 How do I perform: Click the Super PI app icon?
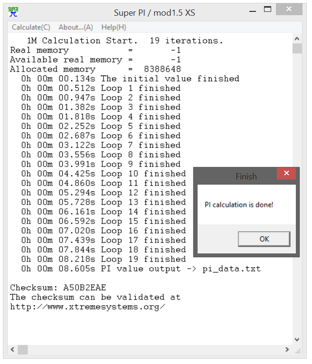(13, 12)
